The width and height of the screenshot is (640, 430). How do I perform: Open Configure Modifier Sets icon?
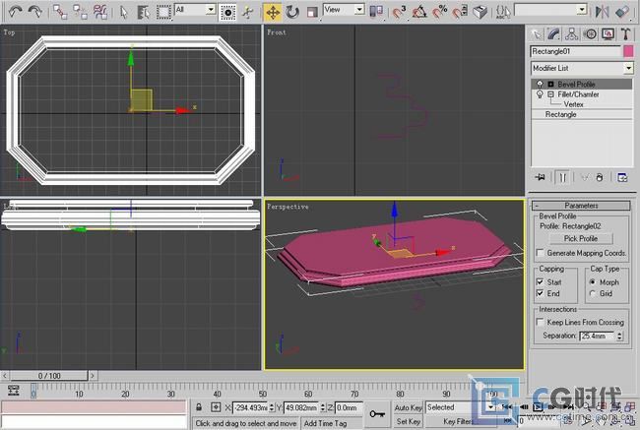click(x=622, y=177)
